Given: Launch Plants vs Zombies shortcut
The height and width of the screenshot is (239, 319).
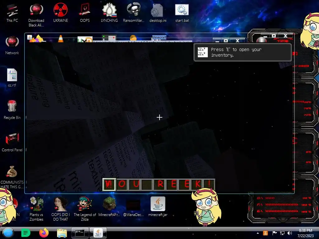Looking at the screenshot, I should pyautogui.click(x=36, y=209).
